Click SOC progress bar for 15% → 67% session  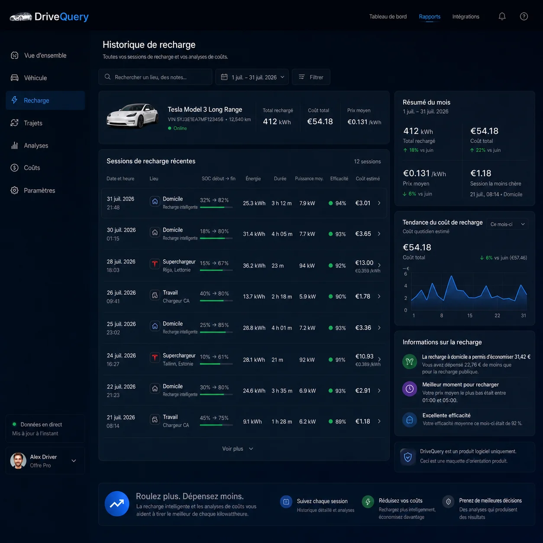(x=216, y=270)
